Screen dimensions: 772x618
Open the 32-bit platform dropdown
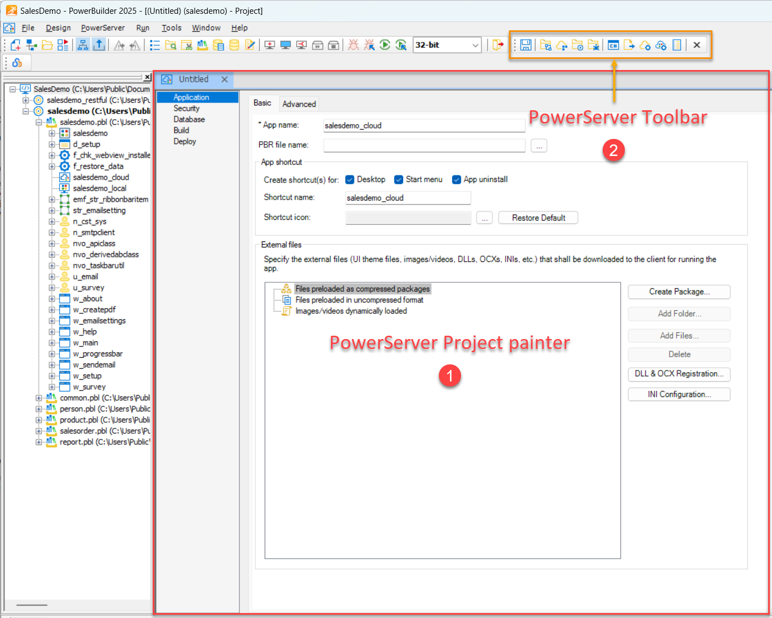click(475, 45)
